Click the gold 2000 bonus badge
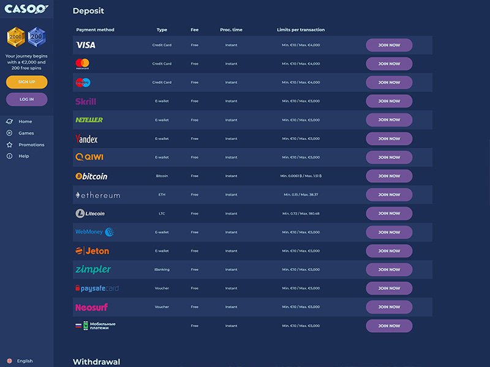 [x=16, y=37]
